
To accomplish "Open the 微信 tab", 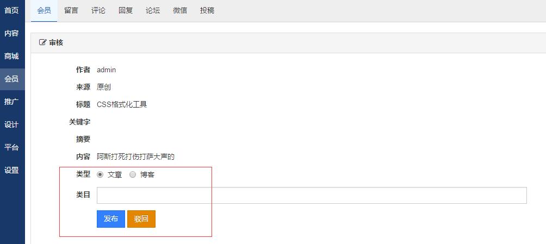I will coord(180,10).
